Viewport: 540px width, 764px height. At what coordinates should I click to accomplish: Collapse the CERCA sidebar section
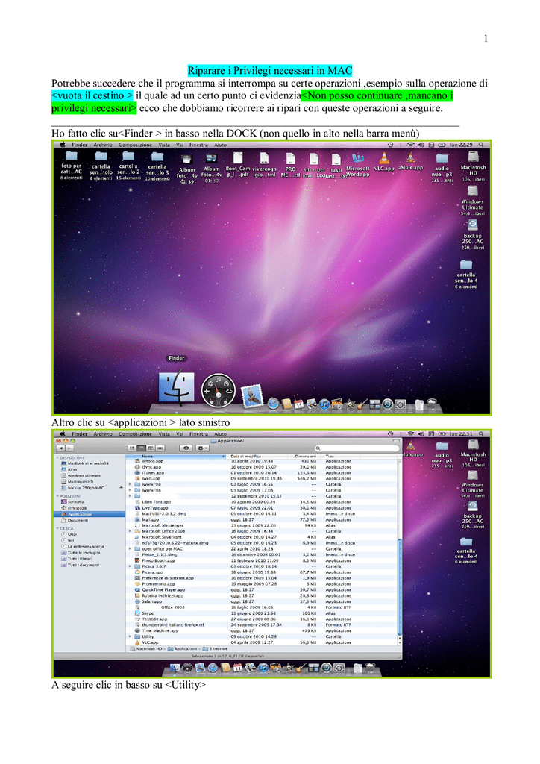57,528
